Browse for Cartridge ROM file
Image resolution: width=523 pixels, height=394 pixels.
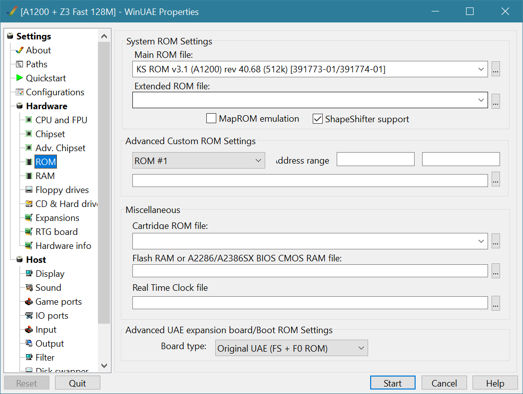(x=496, y=241)
